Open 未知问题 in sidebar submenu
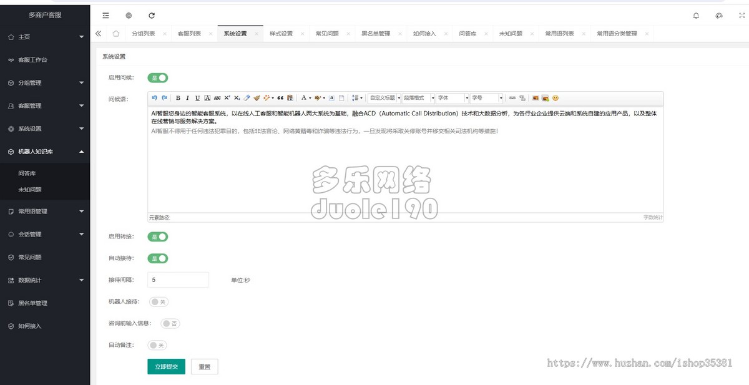The image size is (749, 385). 30,190
